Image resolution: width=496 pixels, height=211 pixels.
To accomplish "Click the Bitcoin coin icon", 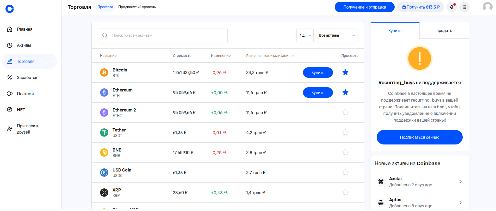I will (104, 72).
